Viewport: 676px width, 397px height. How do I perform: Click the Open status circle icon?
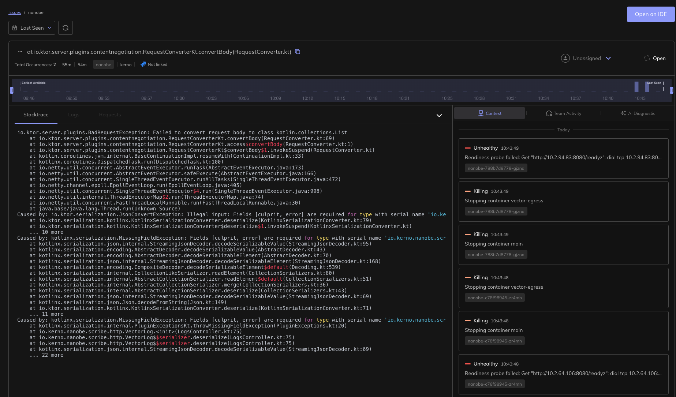pyautogui.click(x=647, y=58)
